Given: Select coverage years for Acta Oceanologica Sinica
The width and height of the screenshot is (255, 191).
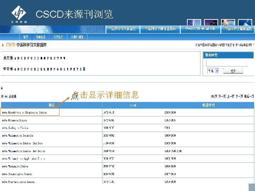Looking at the screenshot, I should pos(170,174).
